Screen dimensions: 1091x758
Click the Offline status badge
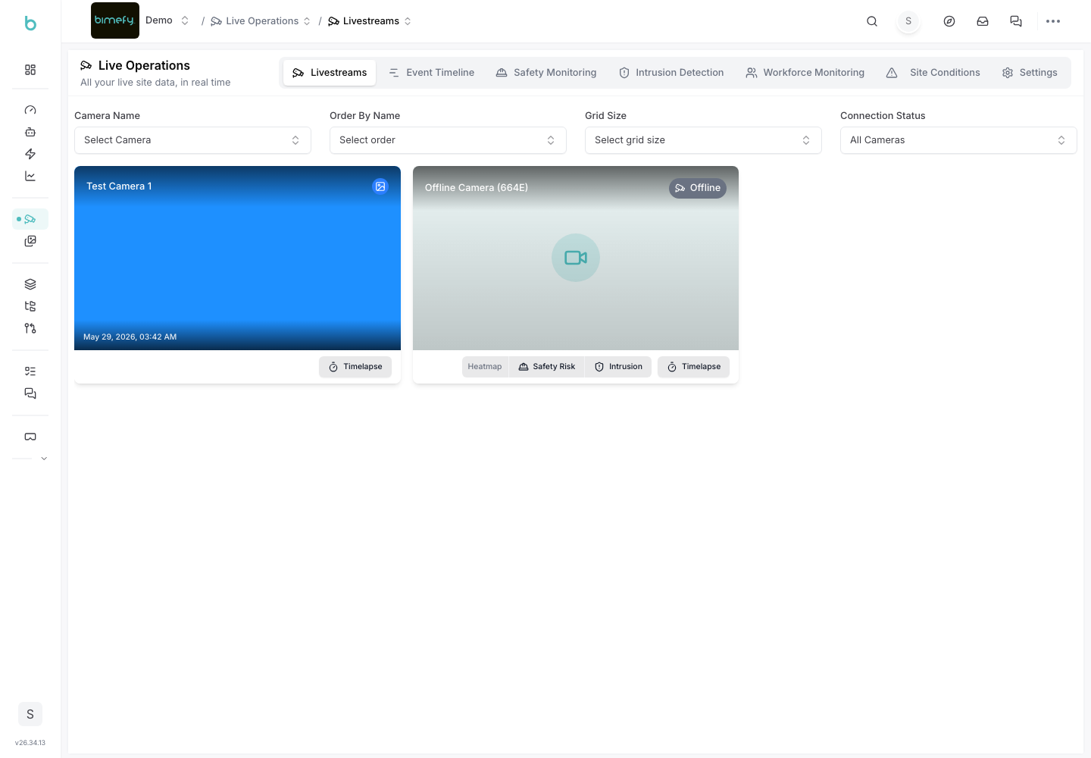tap(698, 188)
